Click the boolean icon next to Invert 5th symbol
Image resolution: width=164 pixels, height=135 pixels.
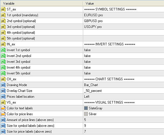click(3, 73)
